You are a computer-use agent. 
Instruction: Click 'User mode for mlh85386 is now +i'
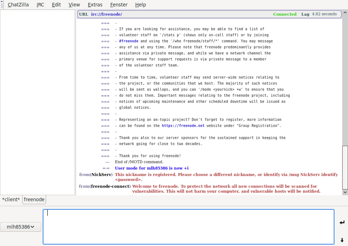152,168
